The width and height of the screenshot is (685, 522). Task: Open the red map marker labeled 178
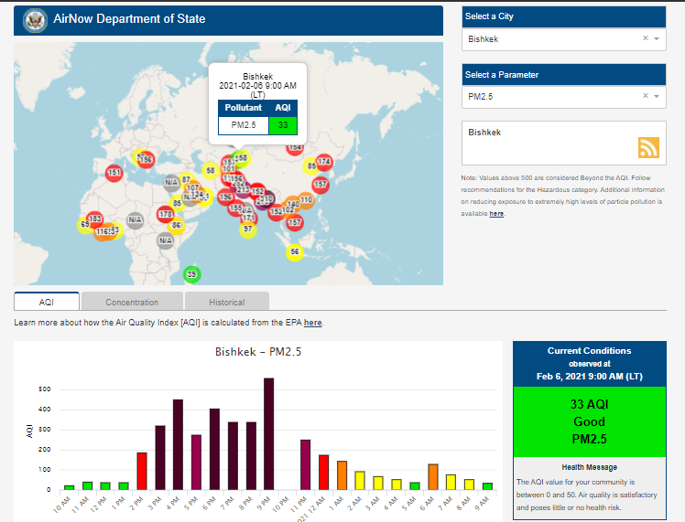(x=166, y=215)
